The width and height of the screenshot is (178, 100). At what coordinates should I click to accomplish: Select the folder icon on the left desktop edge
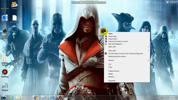4,61
